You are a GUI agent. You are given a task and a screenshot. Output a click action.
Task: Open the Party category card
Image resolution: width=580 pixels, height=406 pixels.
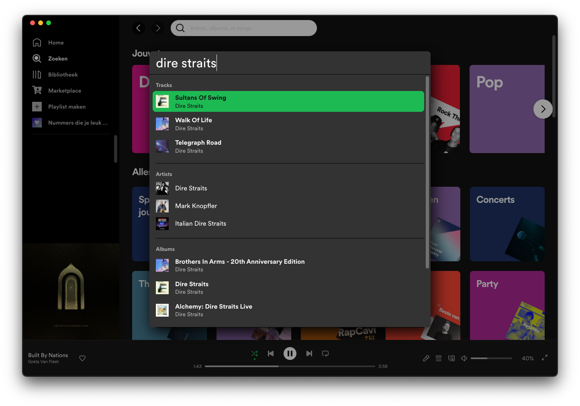tap(507, 305)
